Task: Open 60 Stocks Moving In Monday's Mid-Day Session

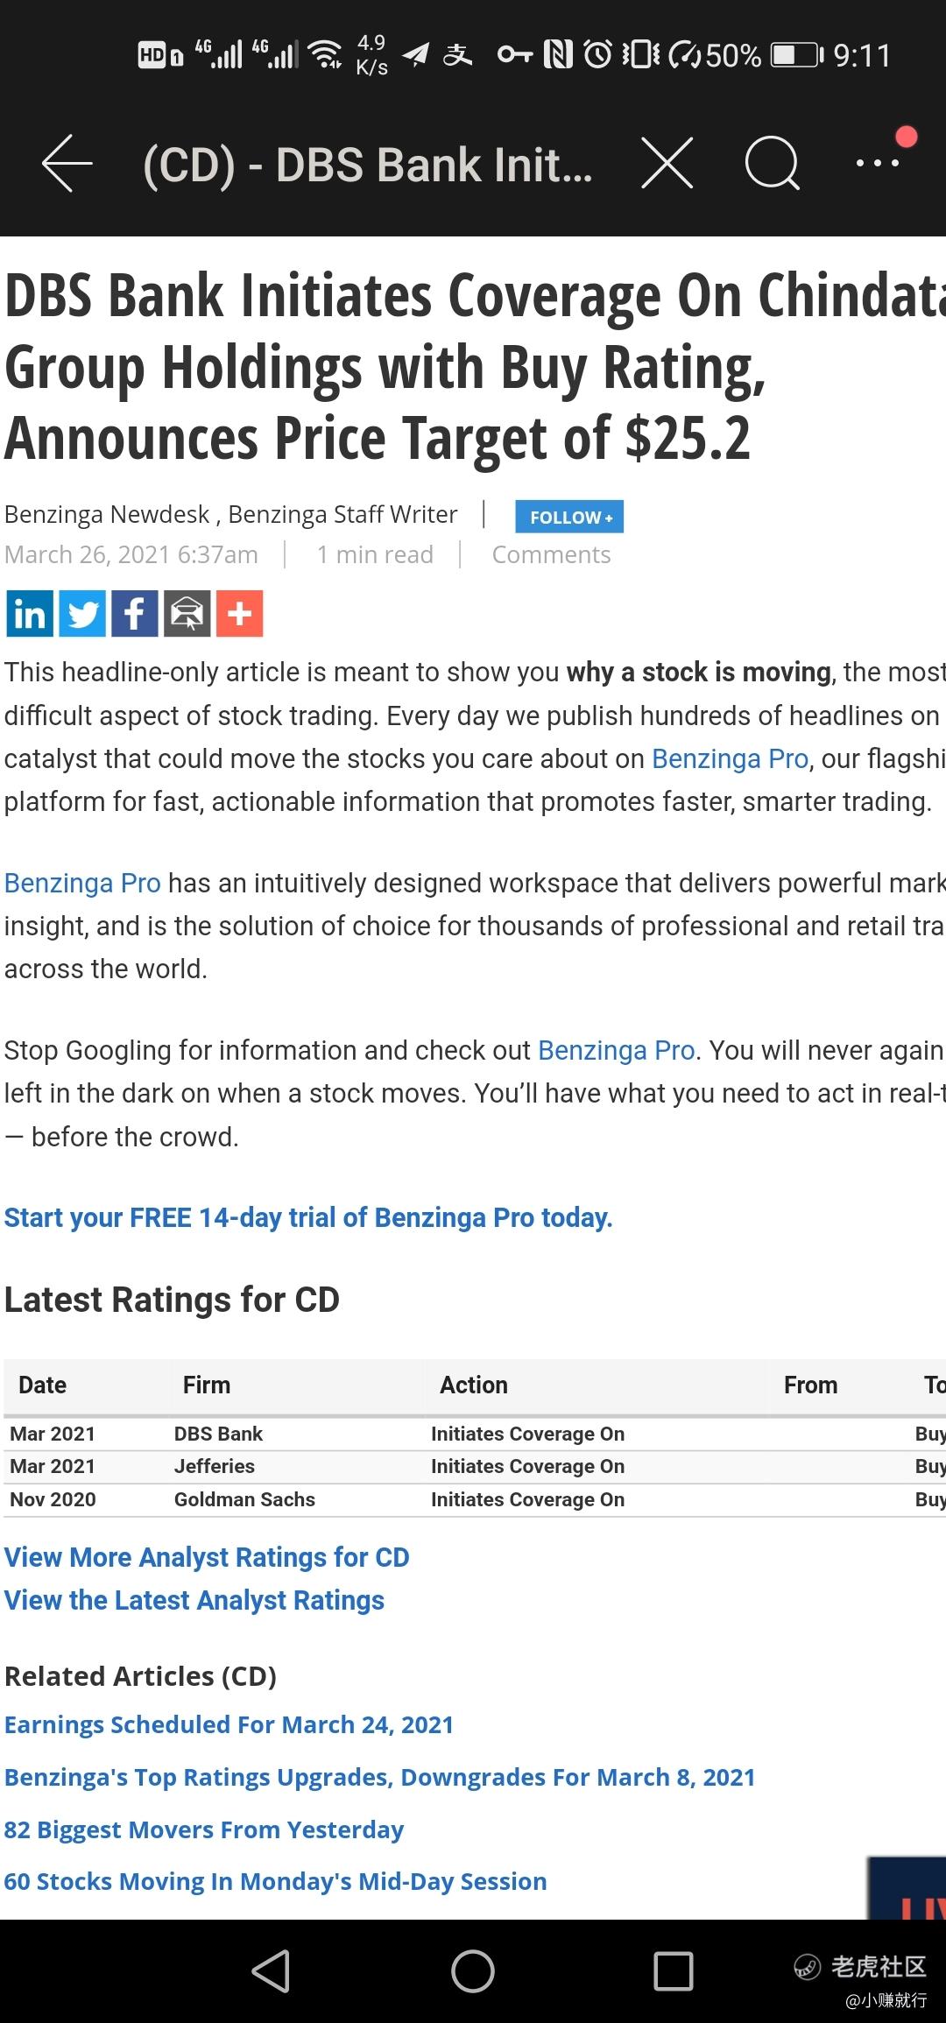Action: pos(275,1881)
